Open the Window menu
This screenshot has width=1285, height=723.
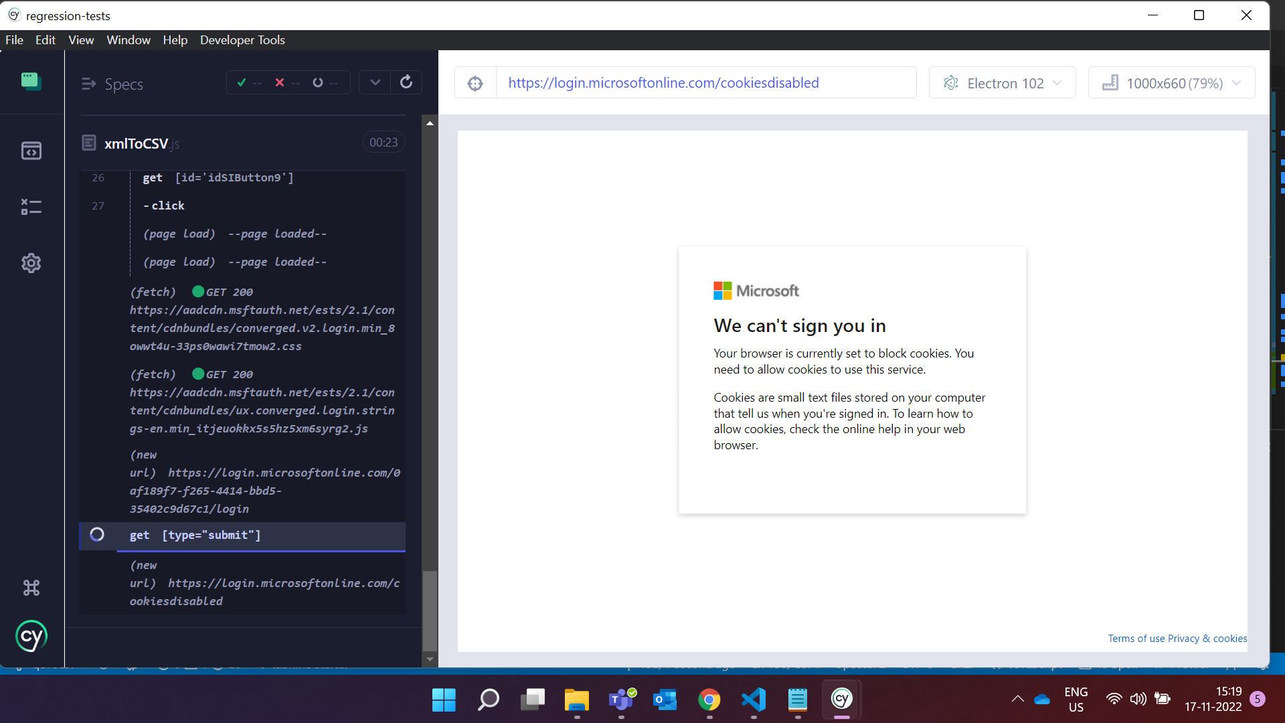128,40
